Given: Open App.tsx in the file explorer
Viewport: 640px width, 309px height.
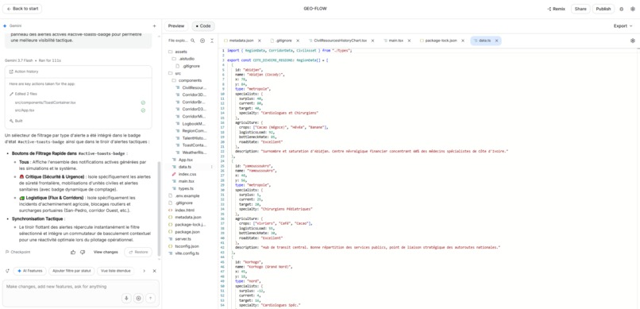Looking at the screenshot, I should tap(186, 160).
